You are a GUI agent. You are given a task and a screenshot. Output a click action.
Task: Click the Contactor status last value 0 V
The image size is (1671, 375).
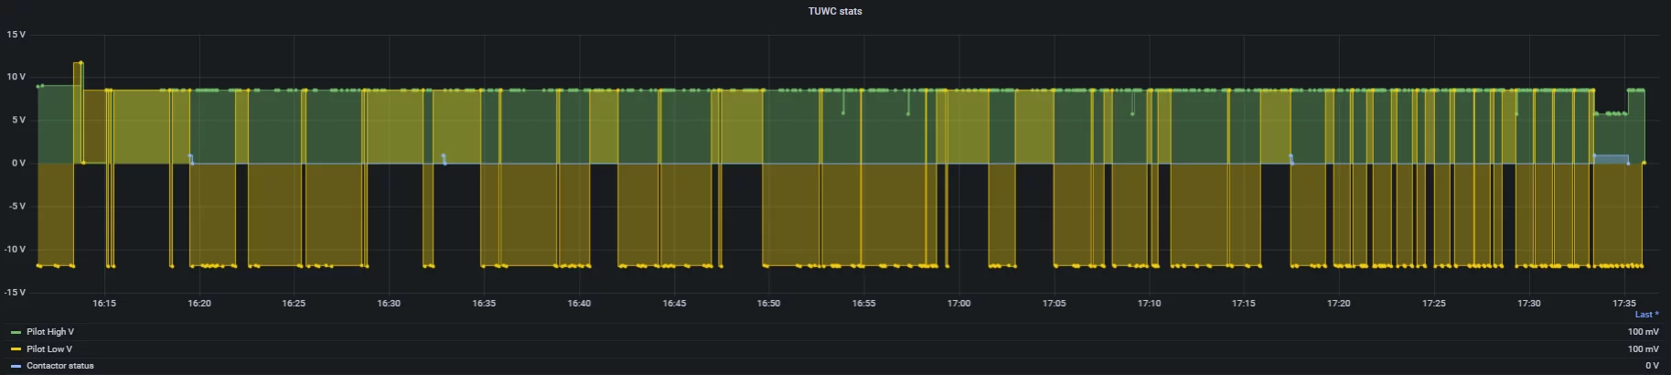1651,366
